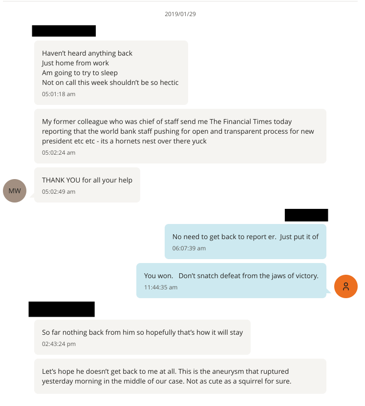Click the top-left redacted sender name

[64, 31]
